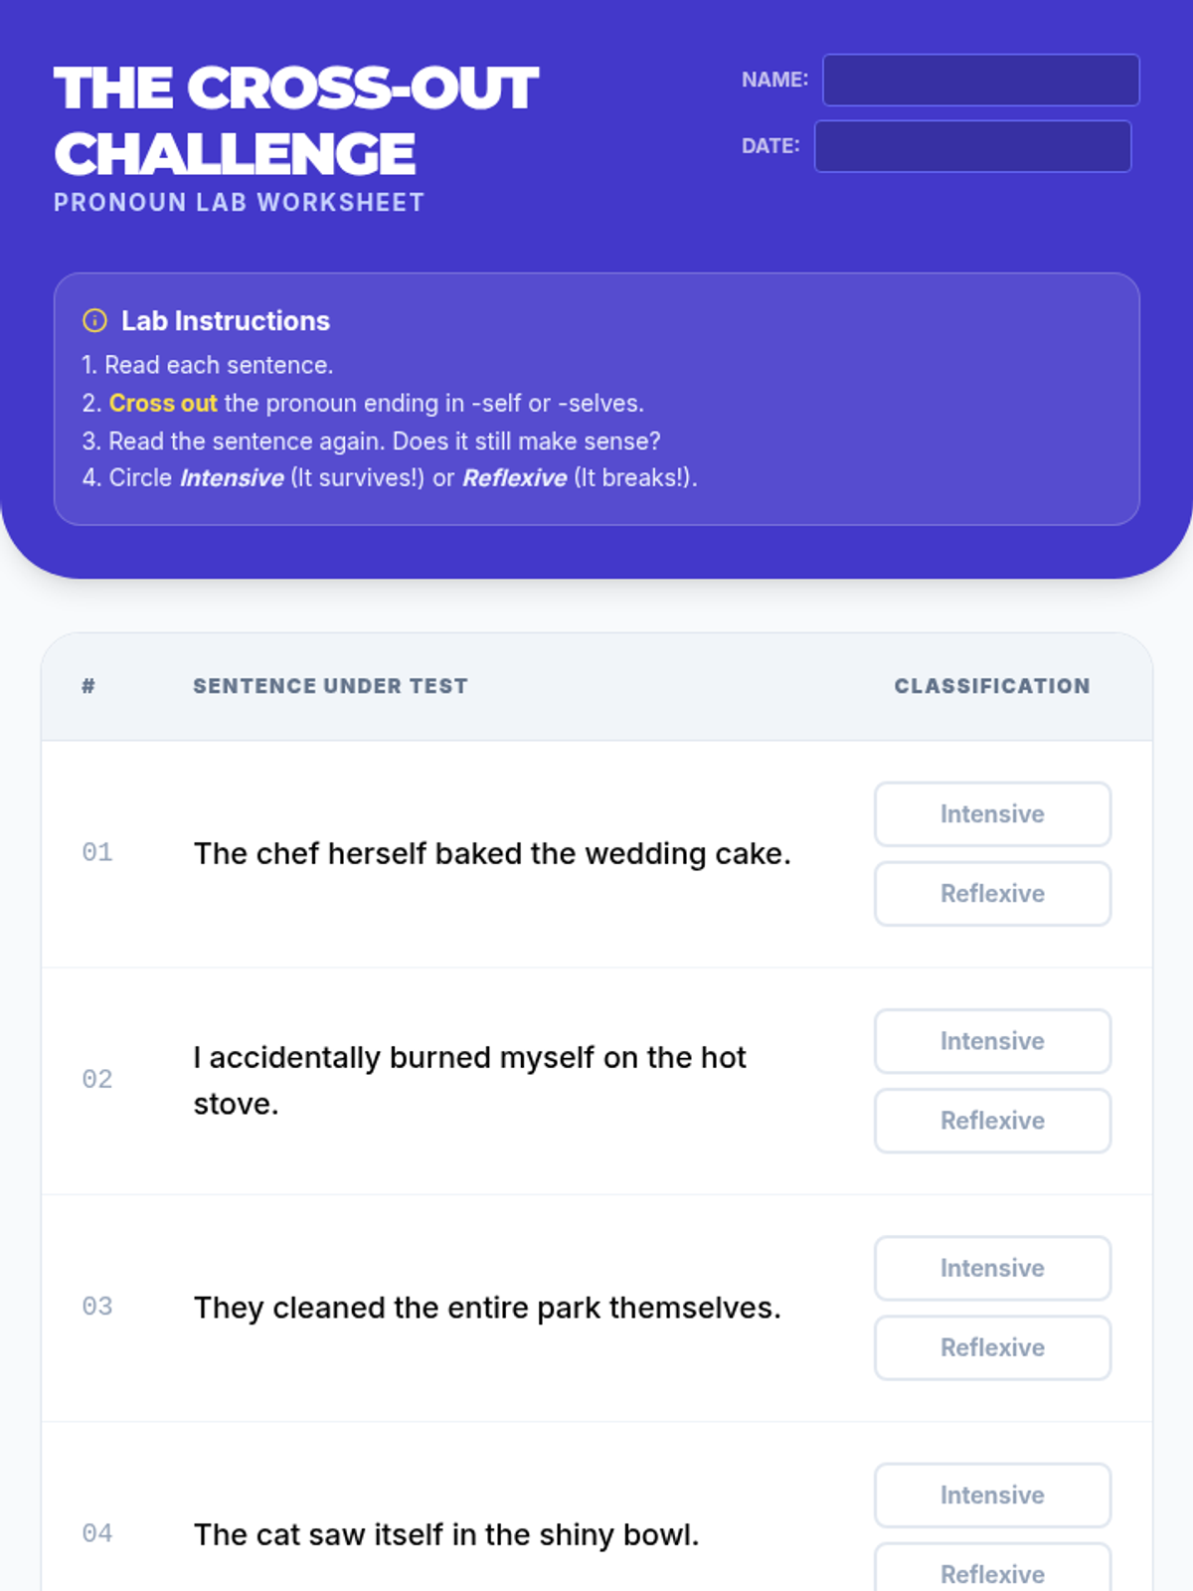Choose Reflexive for sentence 02

tap(992, 1121)
